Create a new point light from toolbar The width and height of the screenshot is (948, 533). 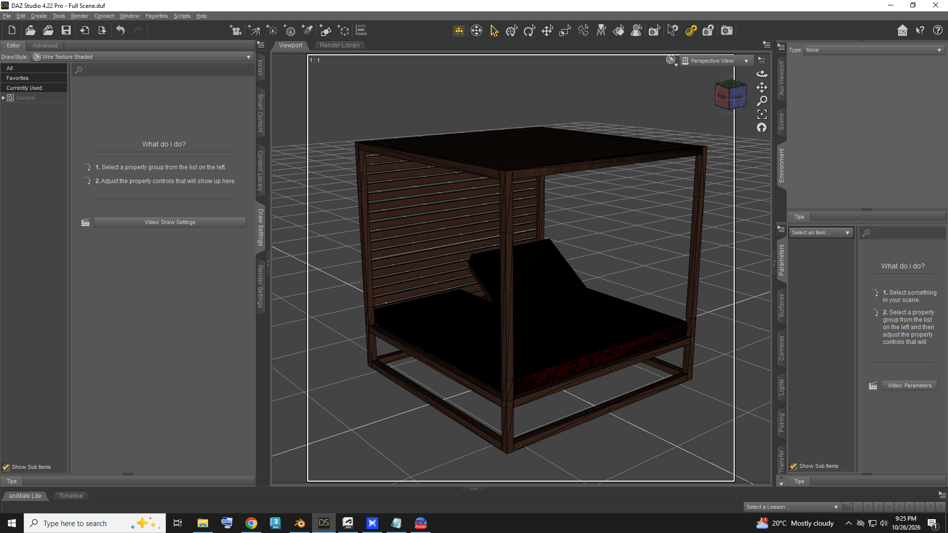pos(272,31)
